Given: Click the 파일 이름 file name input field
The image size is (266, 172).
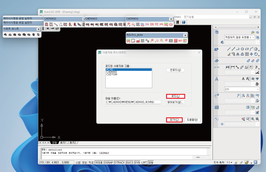Looking at the screenshot, I should tap(133, 102).
